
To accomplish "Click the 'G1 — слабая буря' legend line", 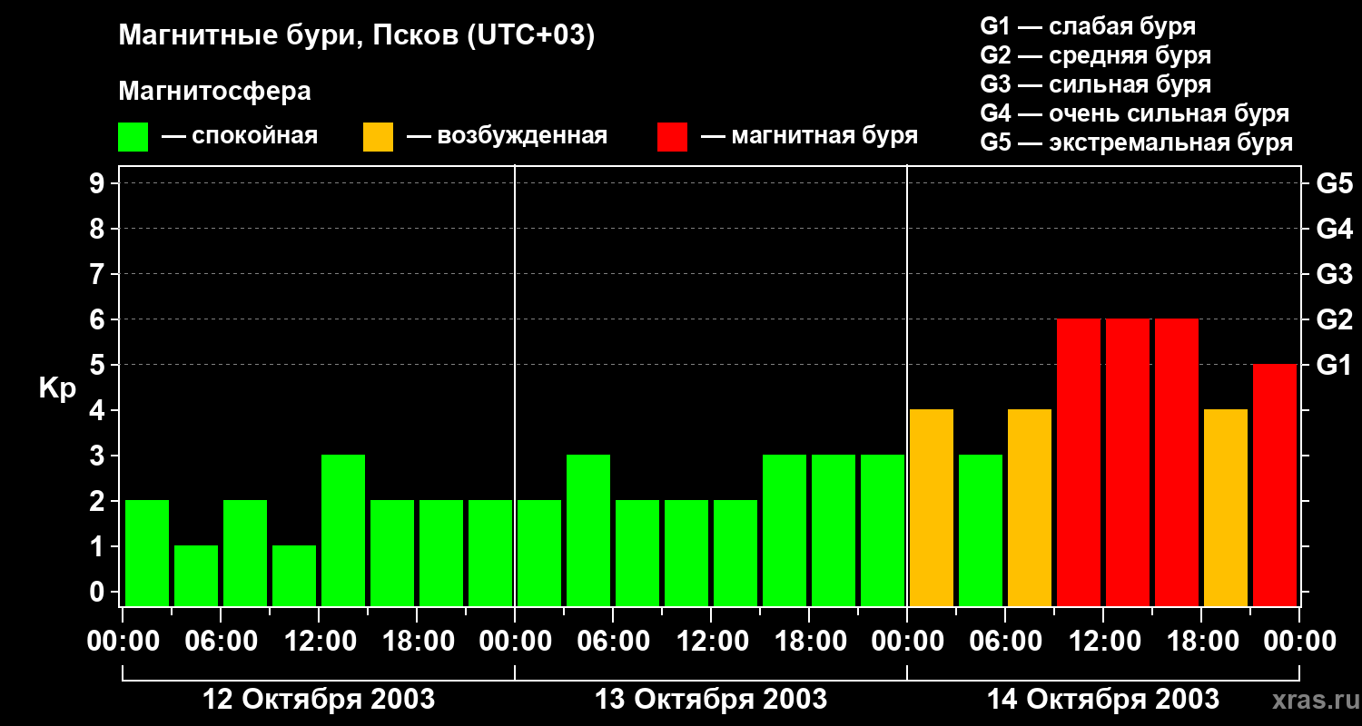I will tap(1088, 26).
